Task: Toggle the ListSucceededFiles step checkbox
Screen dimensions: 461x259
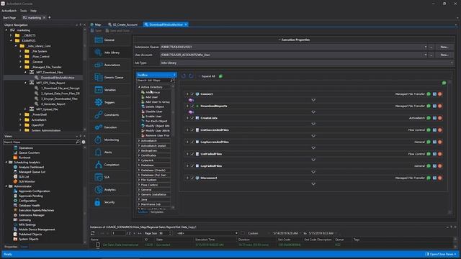Action: pos(192,130)
